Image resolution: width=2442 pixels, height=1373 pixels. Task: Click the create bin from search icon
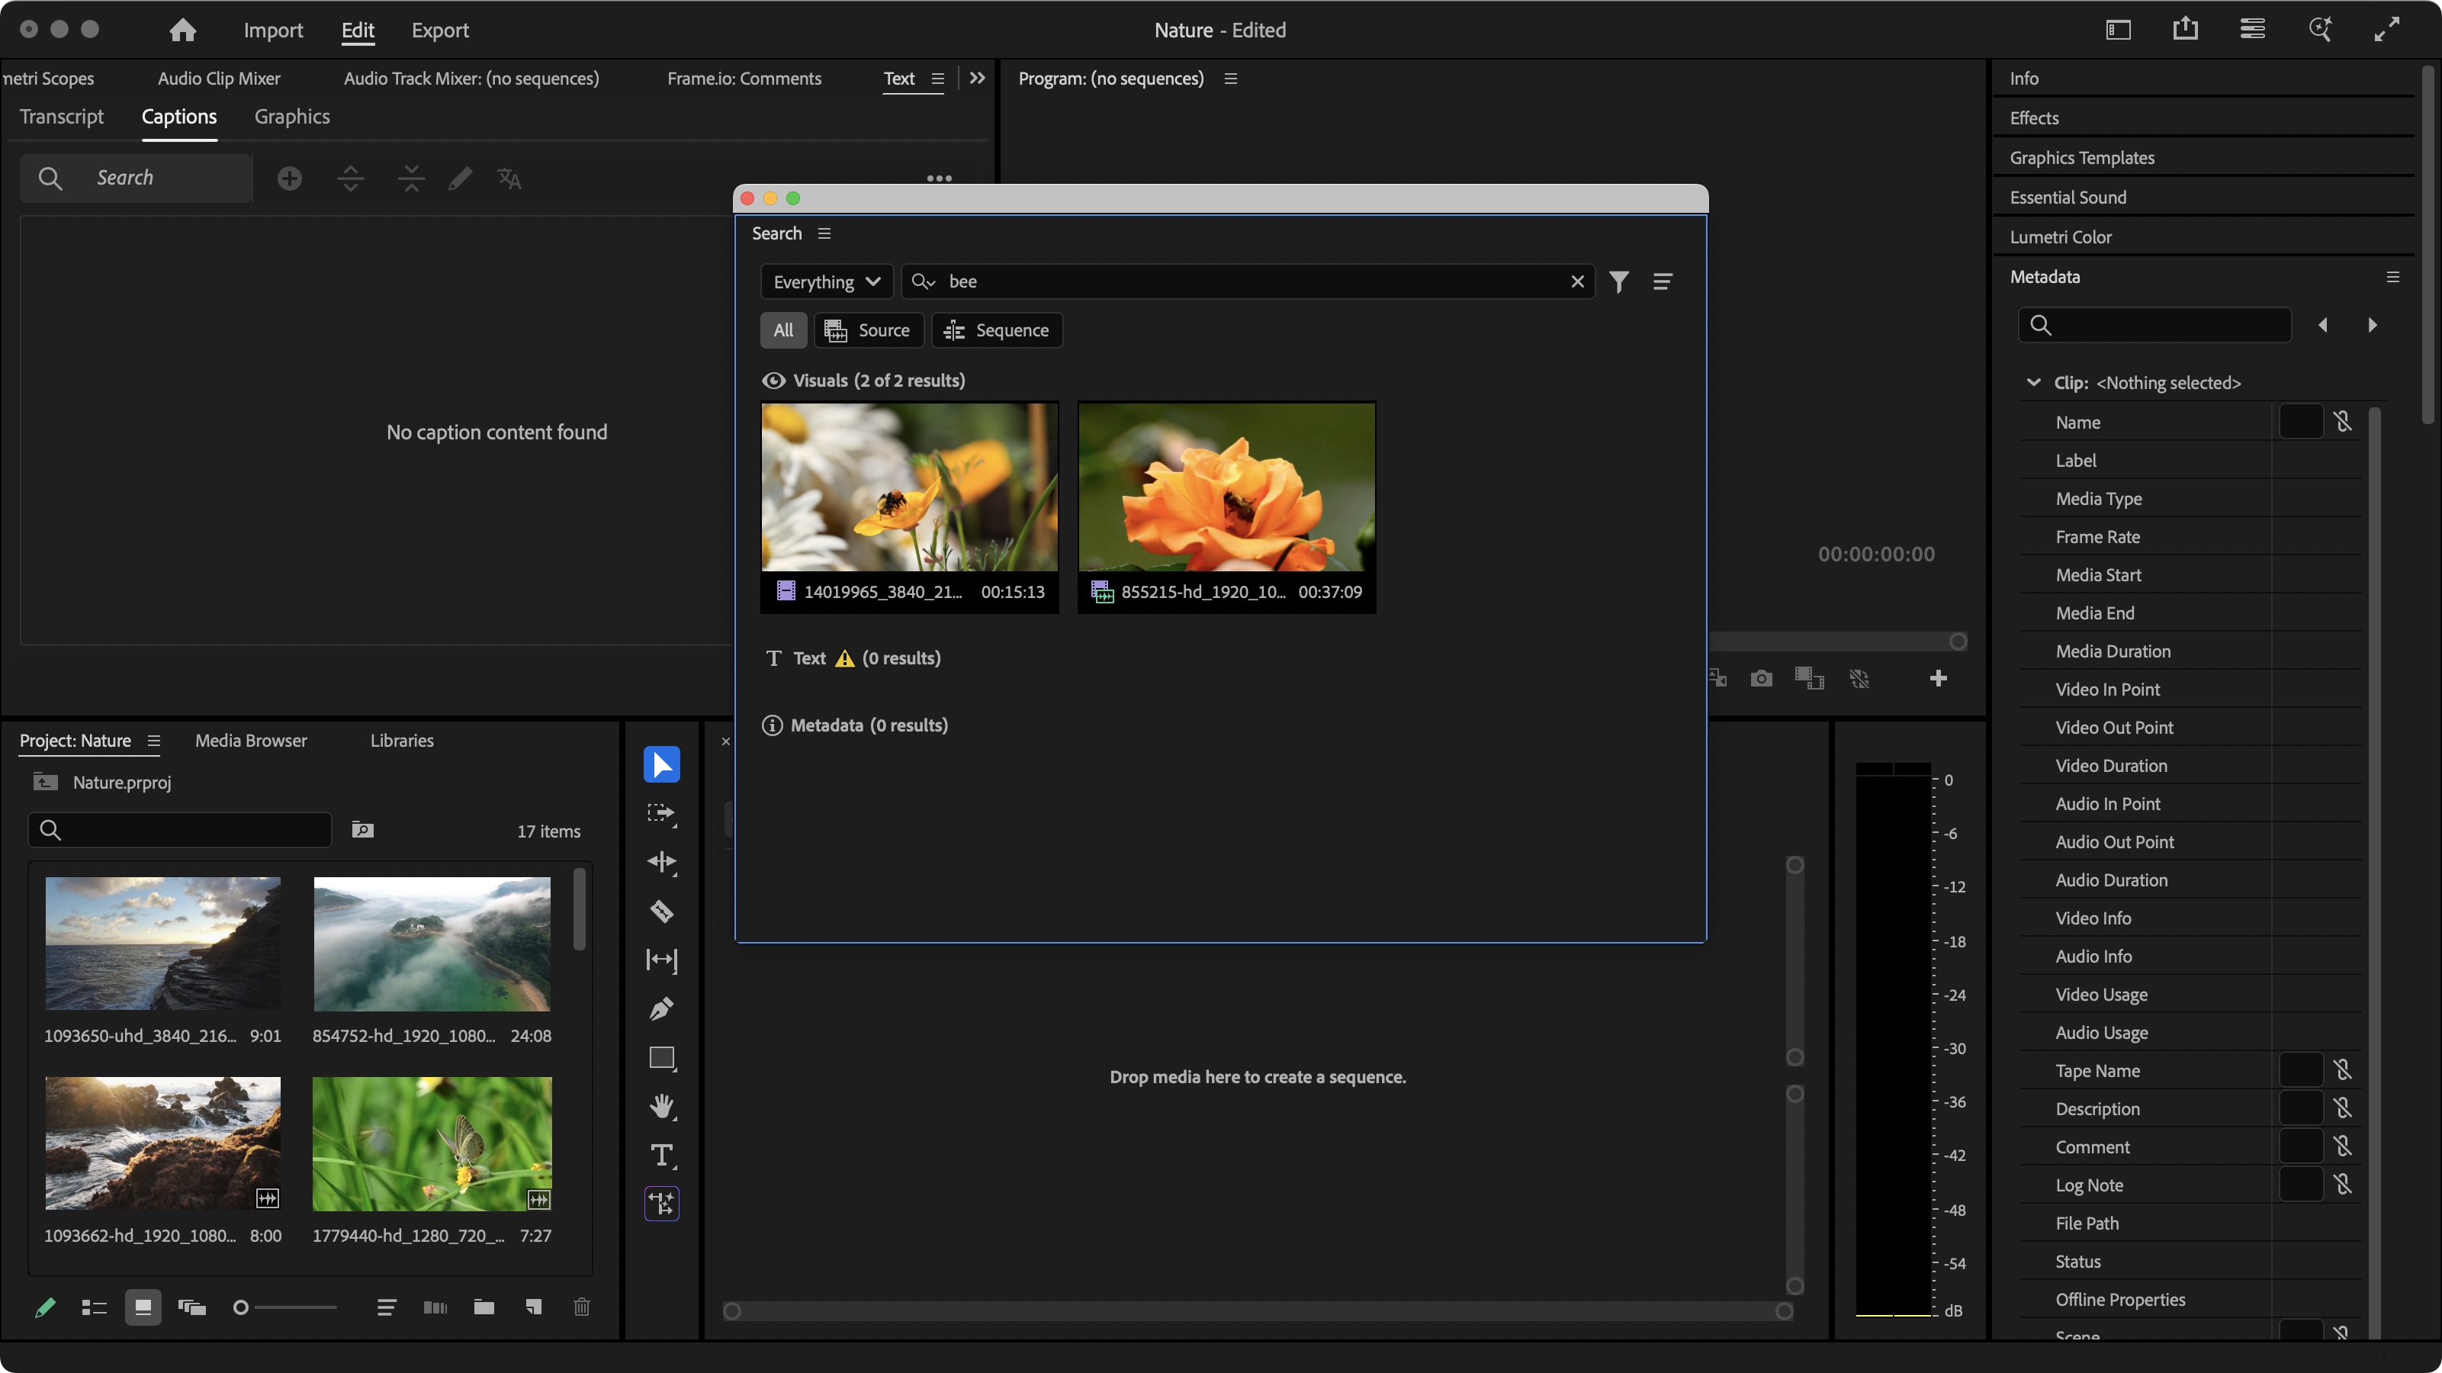pos(363,830)
